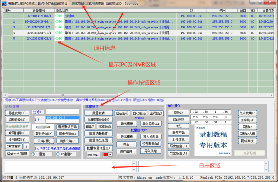Image resolution: width=278 pixels, height=182 pixels.
Task: Click the 批量预览 button
Action: (x=105, y=126)
